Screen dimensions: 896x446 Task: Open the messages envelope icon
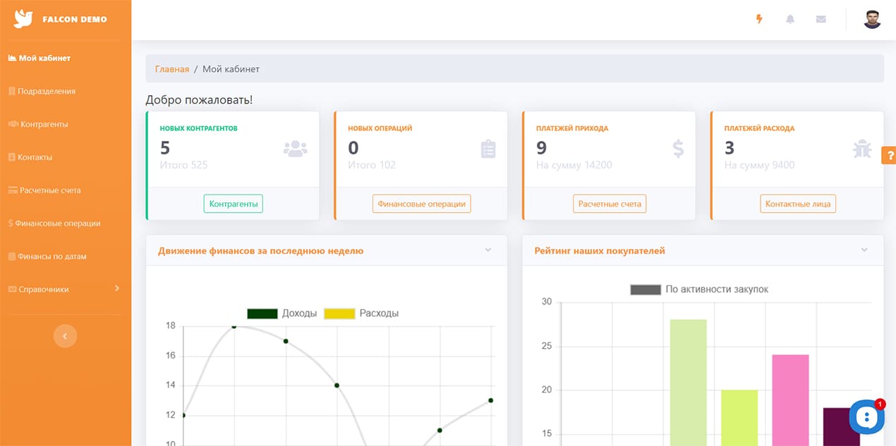(821, 19)
